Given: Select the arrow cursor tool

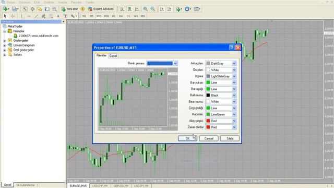Looking at the screenshot, I should pos(5,16).
